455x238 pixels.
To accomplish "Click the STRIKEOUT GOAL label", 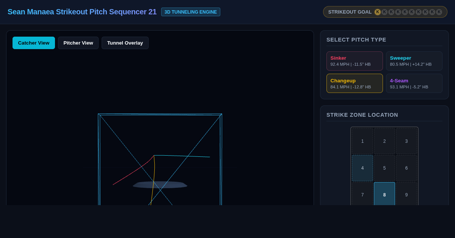I will tap(350, 12).
